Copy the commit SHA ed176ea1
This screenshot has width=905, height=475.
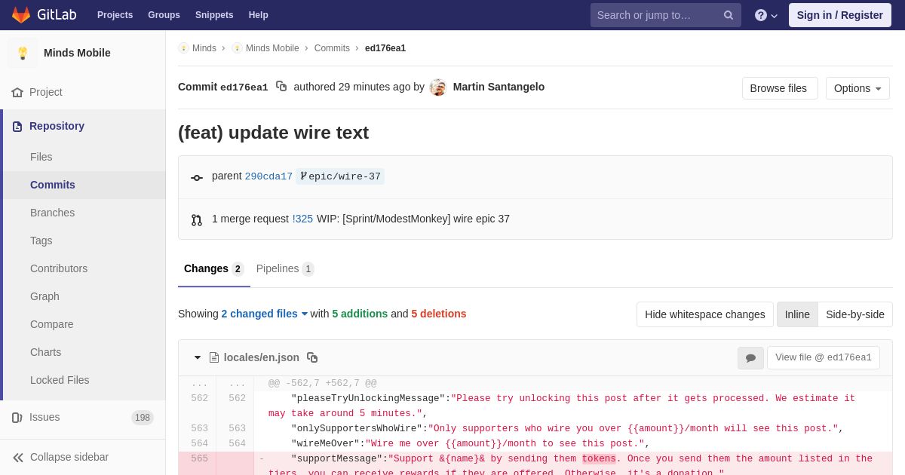pos(281,87)
